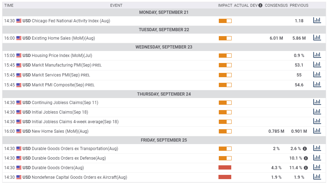The height and width of the screenshot is (183, 330).
Task: Open Initial Jobless Claims 4-week average event
Action: [x=75, y=122]
